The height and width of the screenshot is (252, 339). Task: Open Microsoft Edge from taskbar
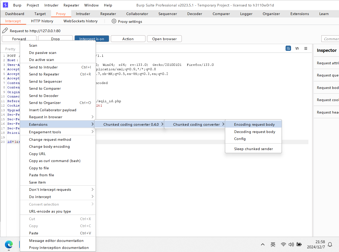click(9, 244)
